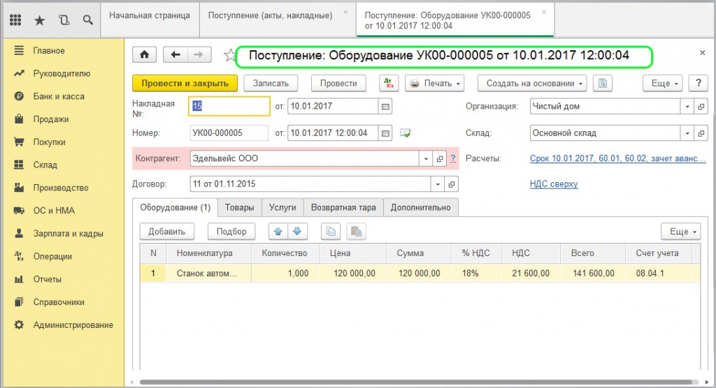The image size is (716, 388).
Task: Open the sections menu grid icon
Action: [15, 20]
